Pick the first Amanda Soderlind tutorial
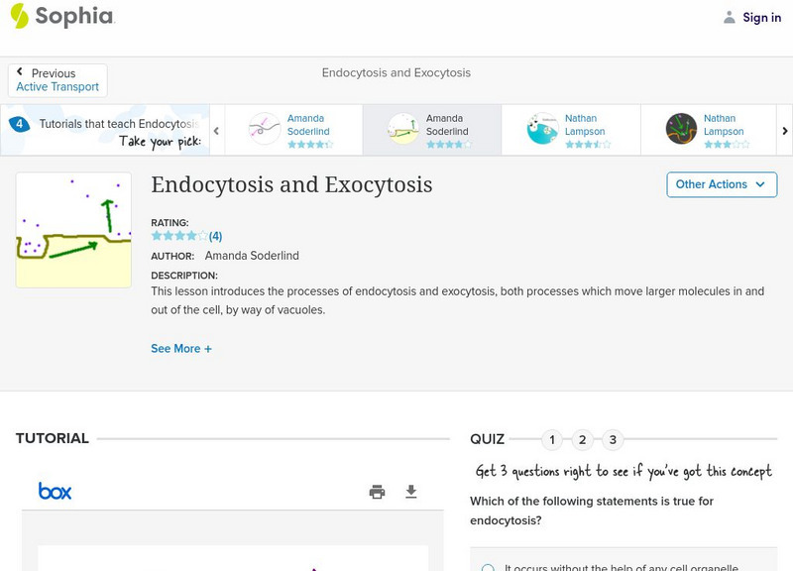 [x=266, y=129]
